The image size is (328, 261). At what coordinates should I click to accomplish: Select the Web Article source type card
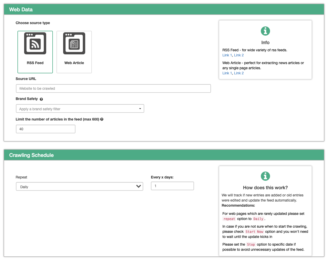74,52
